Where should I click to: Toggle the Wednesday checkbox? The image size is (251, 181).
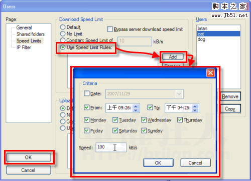pyautogui.click(x=144, y=119)
